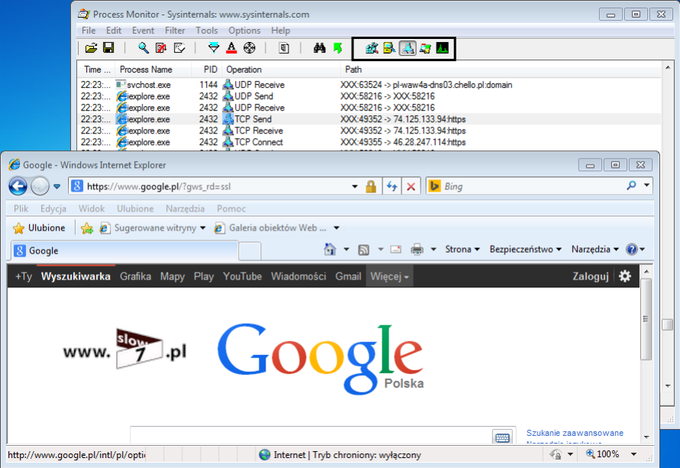680x468 pixels.
Task: Open the search provider dropdown arrow
Action: [x=646, y=186]
